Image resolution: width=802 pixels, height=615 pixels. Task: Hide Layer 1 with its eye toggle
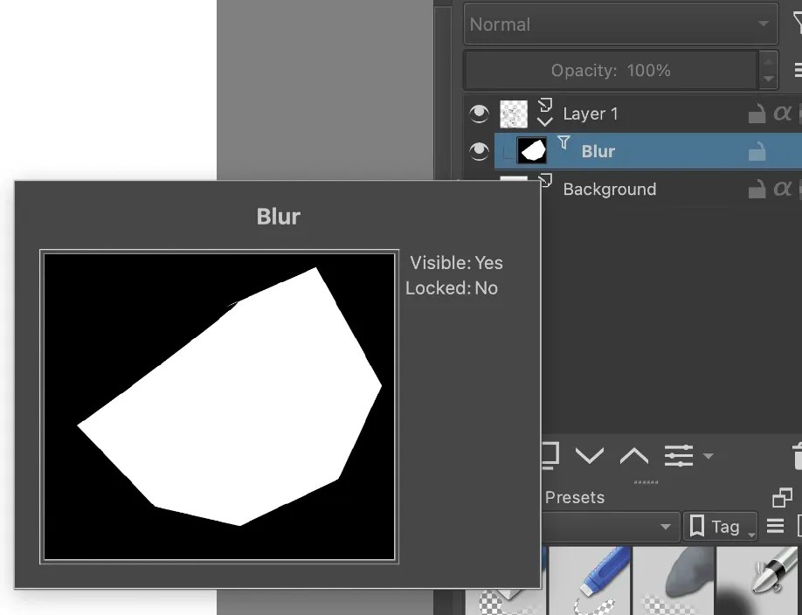click(x=479, y=113)
